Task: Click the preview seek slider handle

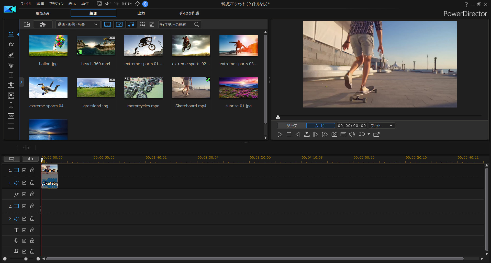Action: pos(278,117)
